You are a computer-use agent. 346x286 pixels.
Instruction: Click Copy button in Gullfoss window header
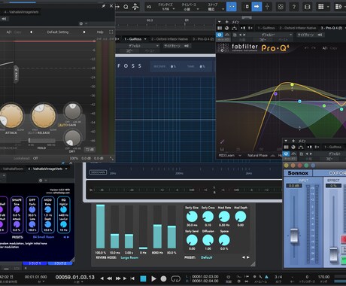point(129,51)
